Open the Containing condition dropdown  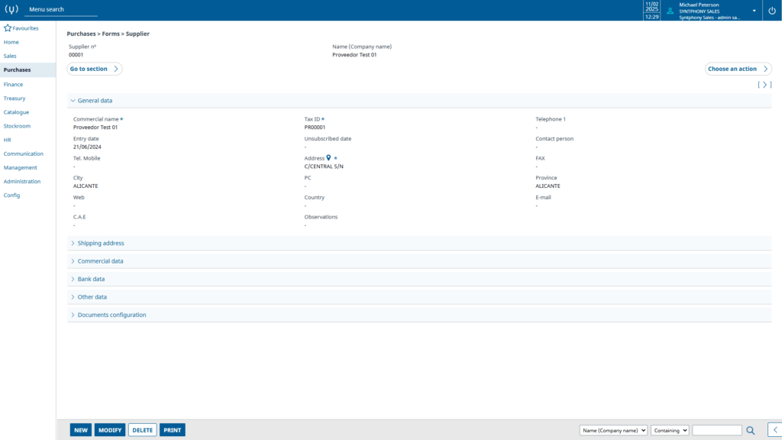pos(670,431)
